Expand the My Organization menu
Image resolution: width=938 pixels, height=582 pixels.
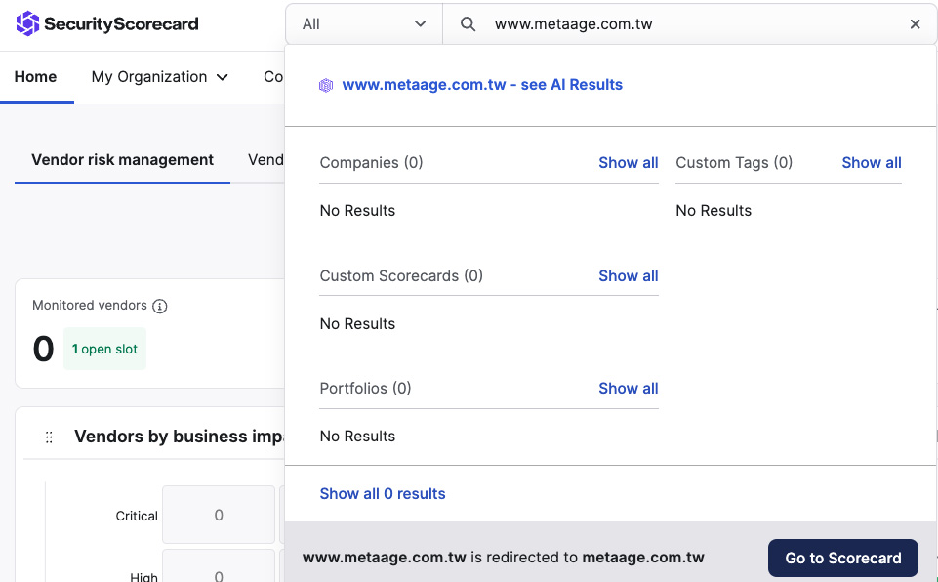point(160,76)
